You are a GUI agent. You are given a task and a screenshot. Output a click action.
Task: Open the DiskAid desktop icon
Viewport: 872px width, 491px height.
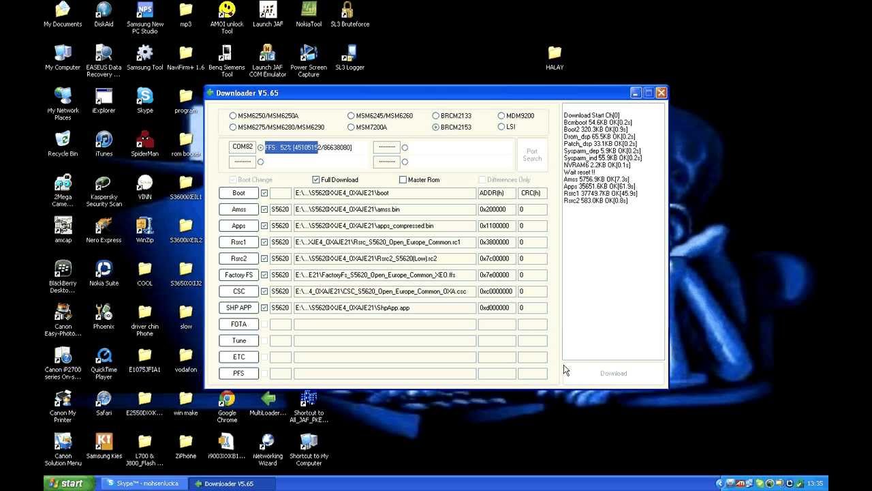click(104, 15)
